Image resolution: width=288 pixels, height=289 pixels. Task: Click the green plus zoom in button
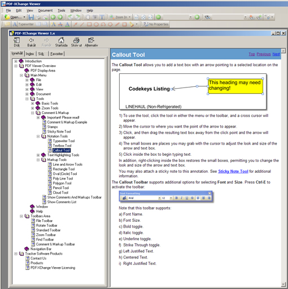pyautogui.click(x=197, y=17)
